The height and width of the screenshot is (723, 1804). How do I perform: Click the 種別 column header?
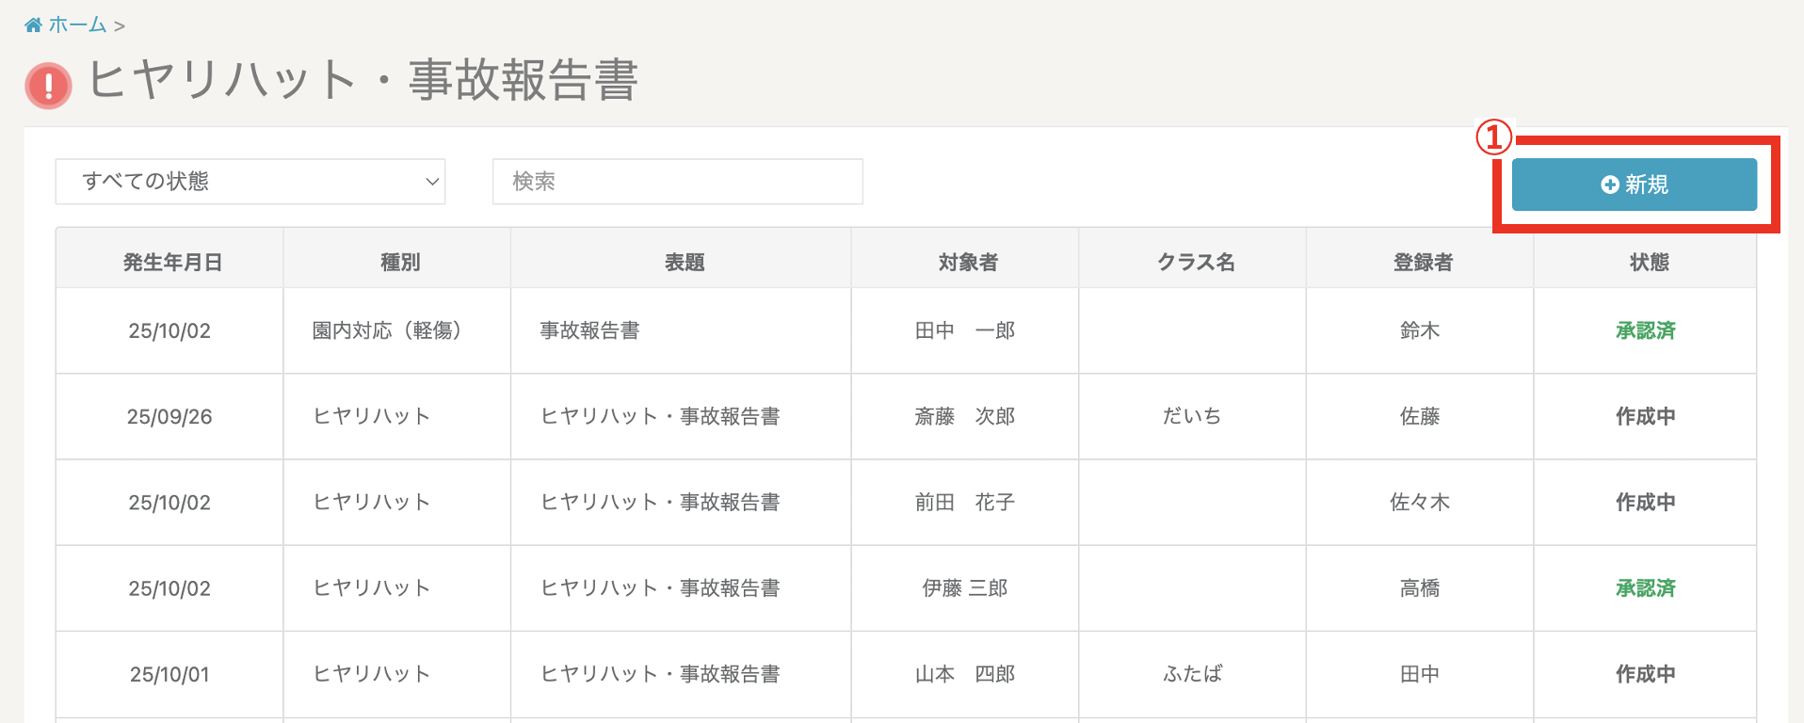(399, 263)
